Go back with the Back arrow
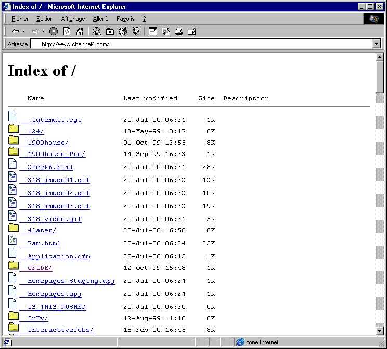387x349 pixels. (16, 31)
